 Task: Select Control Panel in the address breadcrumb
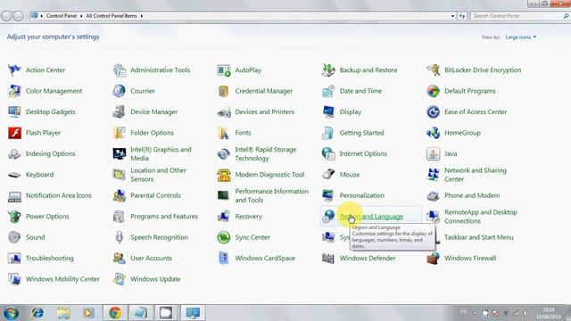[62, 16]
